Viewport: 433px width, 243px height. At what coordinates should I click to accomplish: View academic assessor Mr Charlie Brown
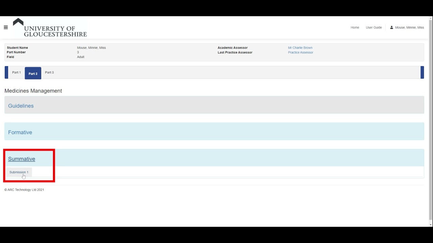coord(300,48)
